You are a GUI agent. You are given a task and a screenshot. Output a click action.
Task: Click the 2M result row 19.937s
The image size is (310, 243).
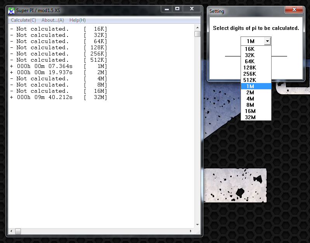click(x=59, y=73)
